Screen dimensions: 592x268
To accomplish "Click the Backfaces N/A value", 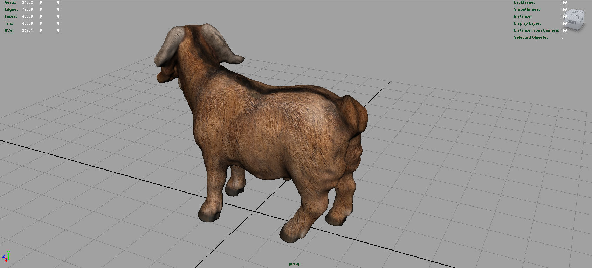I will coord(564,2).
